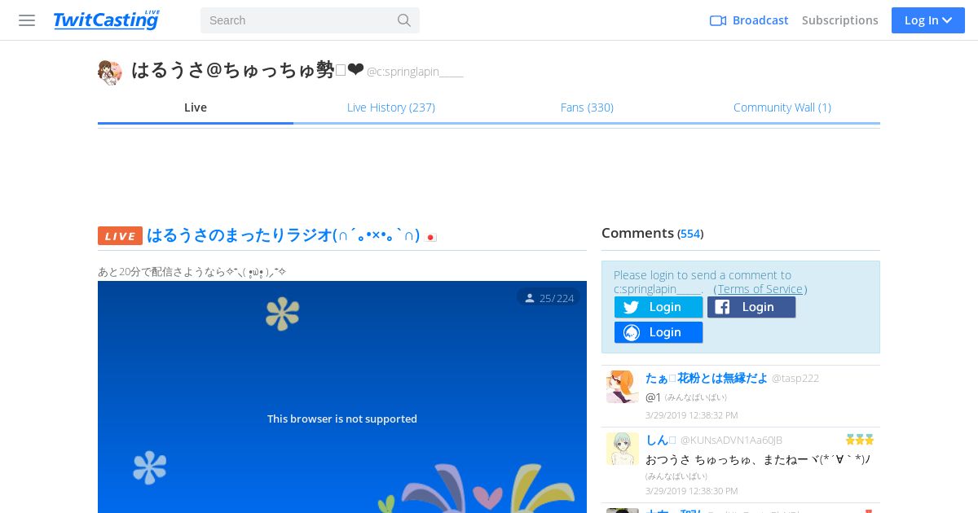Select the Live tab

(196, 107)
